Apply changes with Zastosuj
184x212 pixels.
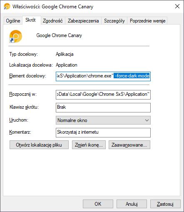[x=165, y=204]
